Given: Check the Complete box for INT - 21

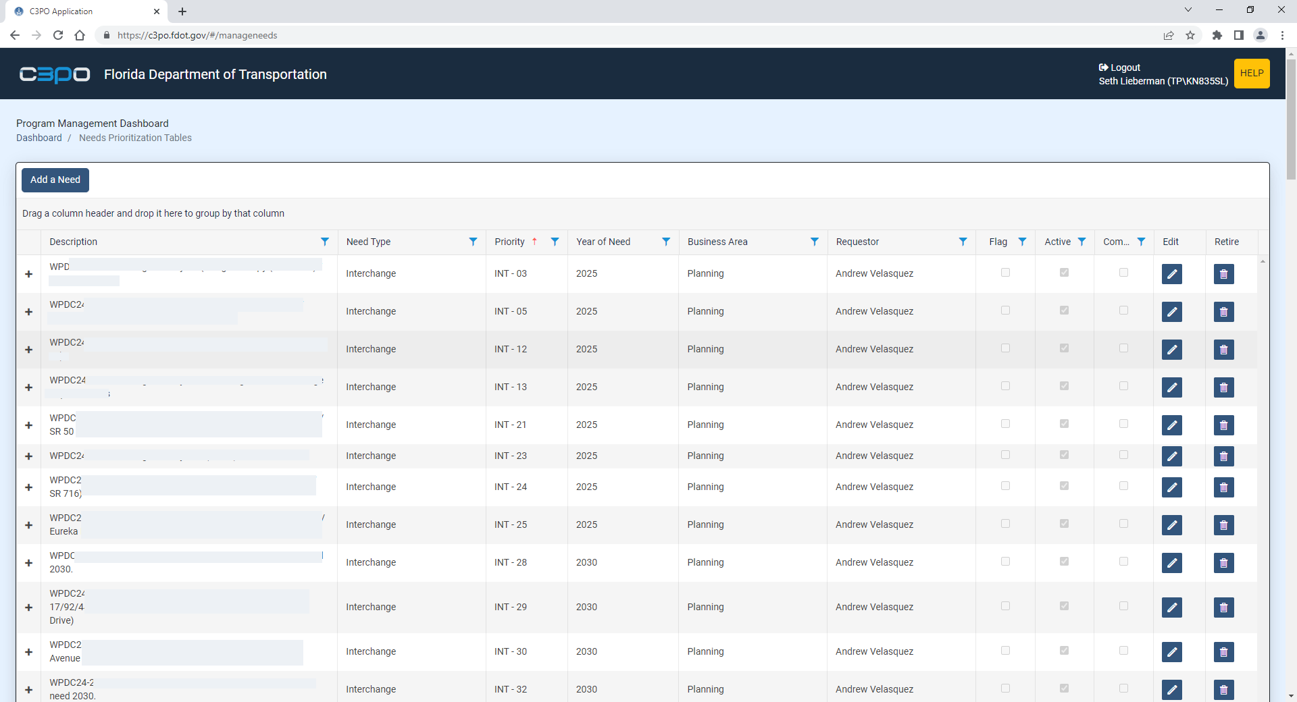Looking at the screenshot, I should pos(1123,424).
